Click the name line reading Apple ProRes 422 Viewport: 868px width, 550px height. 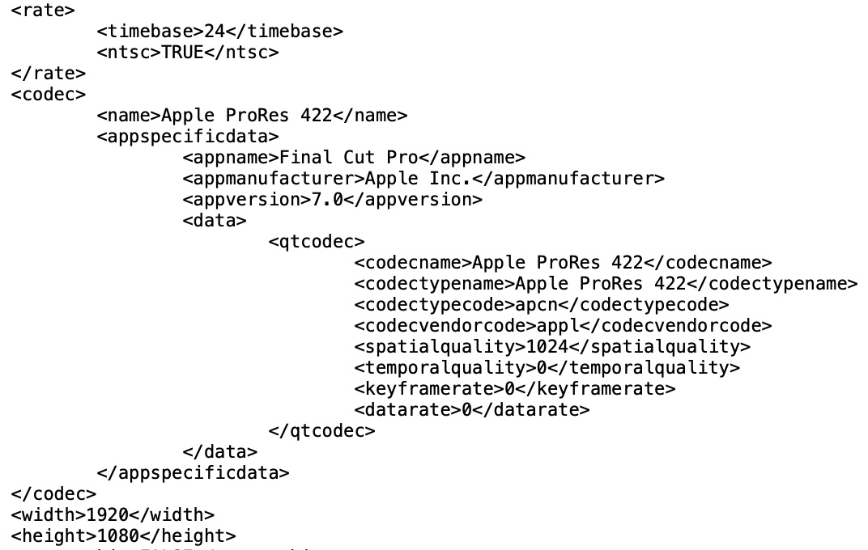[252, 116]
